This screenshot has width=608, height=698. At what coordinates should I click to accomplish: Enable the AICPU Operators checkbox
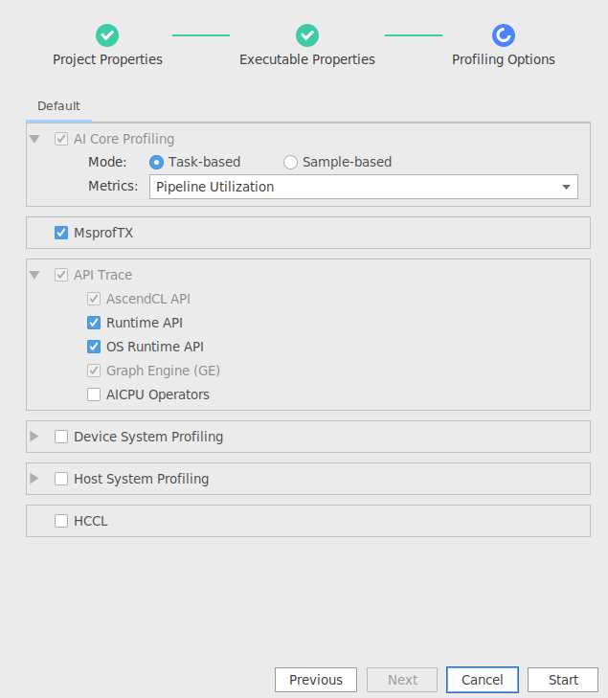click(x=94, y=394)
